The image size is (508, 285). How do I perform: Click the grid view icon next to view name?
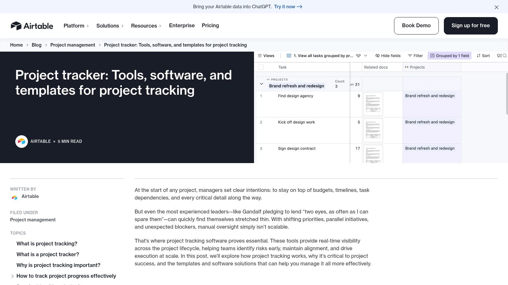click(x=289, y=55)
